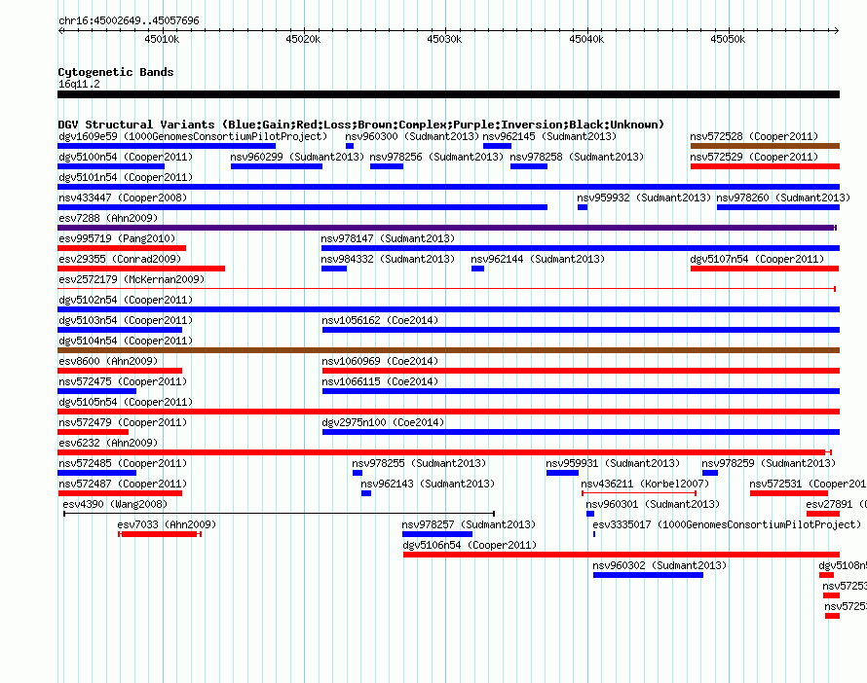The height and width of the screenshot is (683, 867).
Task: Click the blue bar under nsv433447 (Cooper2008)
Action: (x=302, y=207)
